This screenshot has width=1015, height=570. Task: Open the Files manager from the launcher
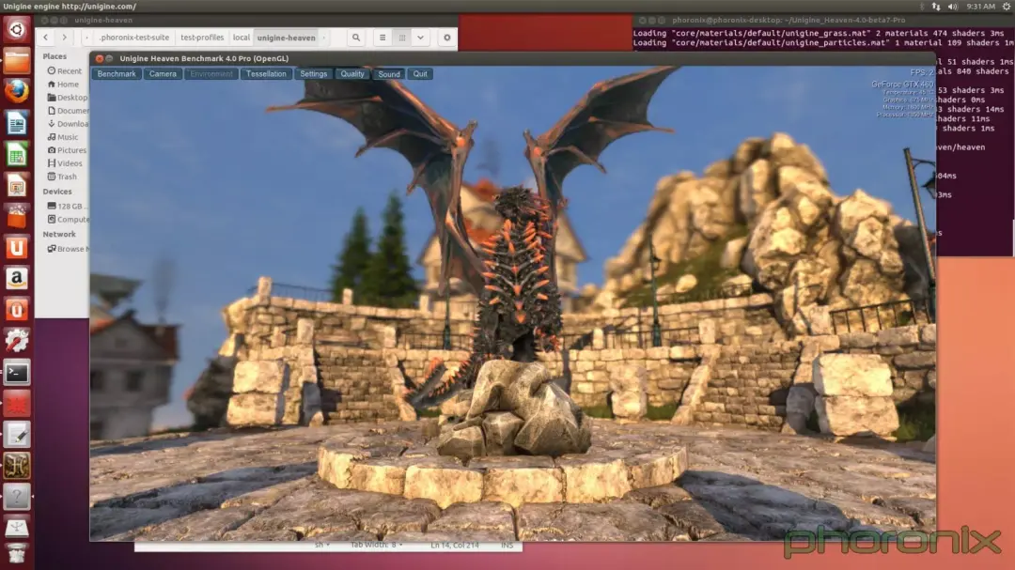(17, 61)
